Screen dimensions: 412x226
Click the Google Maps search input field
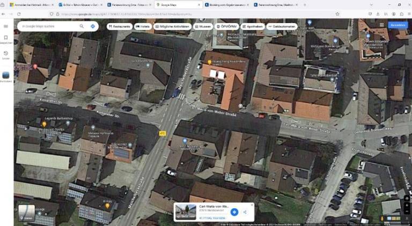(x=50, y=26)
